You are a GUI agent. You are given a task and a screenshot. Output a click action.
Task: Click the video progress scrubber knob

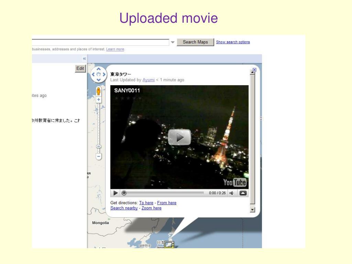pos(124,193)
